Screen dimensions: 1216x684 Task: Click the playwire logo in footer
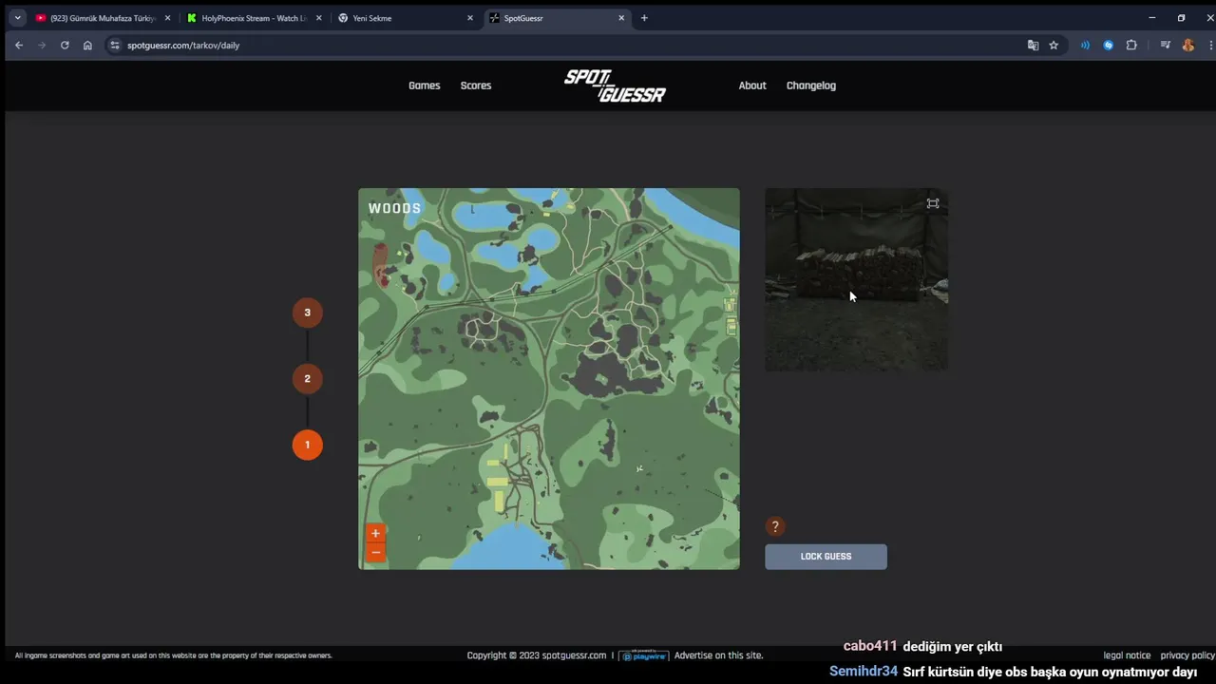(644, 655)
